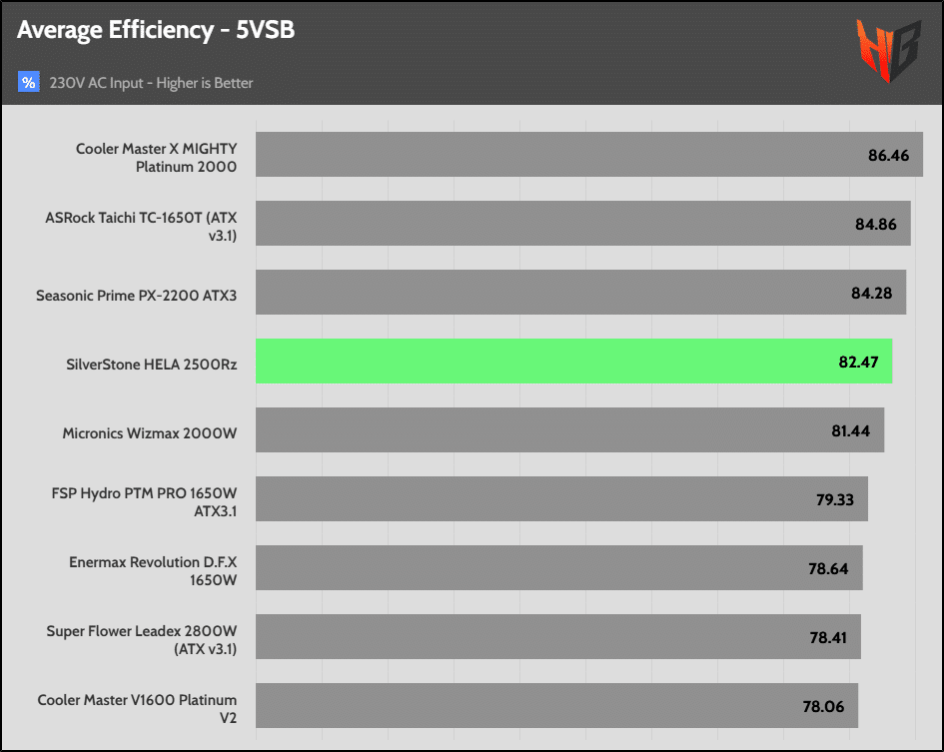This screenshot has height=752, width=944.
Task: Click the Enermax Revolution D.F.X label
Action: coord(153,570)
